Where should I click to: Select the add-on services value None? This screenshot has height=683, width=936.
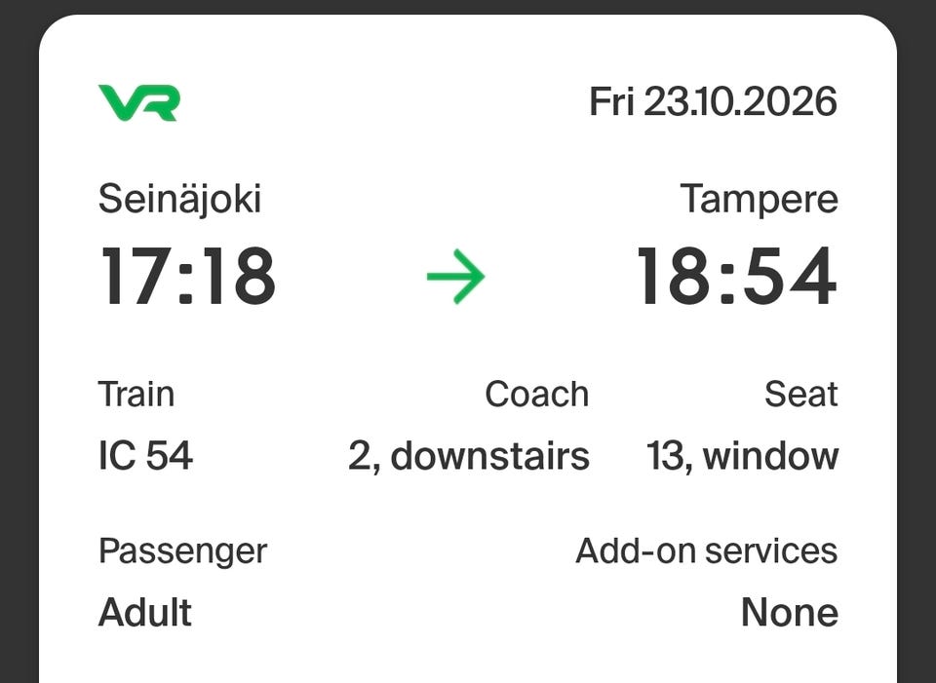(789, 613)
